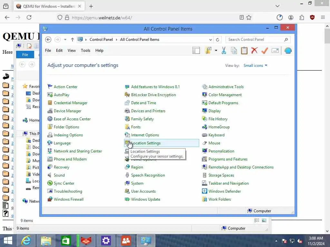Open the recent locations dropdown arrow

[x=65, y=40]
